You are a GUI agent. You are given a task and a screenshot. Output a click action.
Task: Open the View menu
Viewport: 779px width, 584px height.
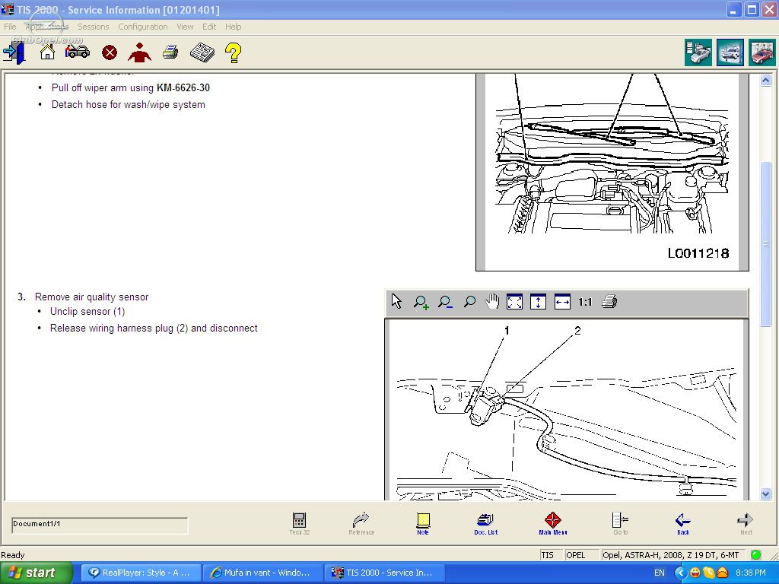(185, 27)
